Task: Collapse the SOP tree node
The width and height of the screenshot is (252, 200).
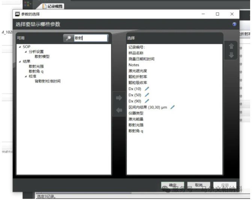Action: (x=20, y=47)
